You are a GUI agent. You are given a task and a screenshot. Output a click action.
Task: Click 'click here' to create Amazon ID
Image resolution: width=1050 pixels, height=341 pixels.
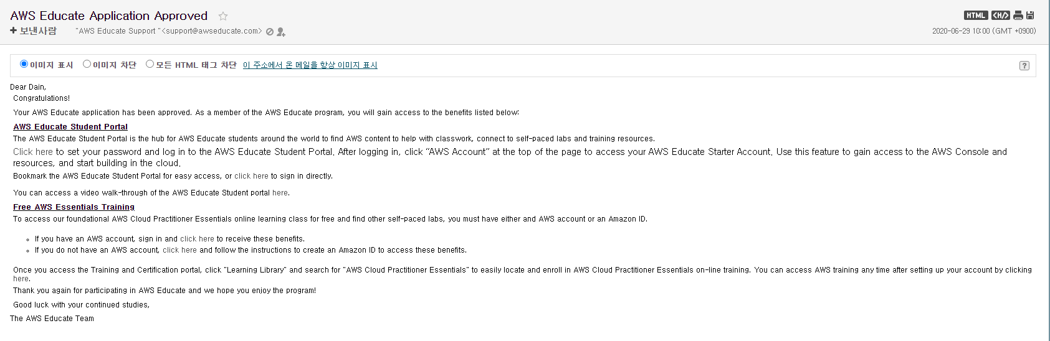pyautogui.click(x=179, y=250)
